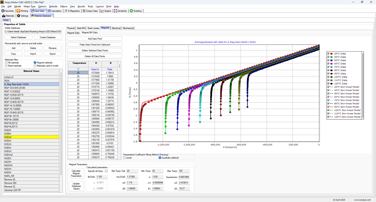Screen dimensions: 376x202
Task: Hide the 120°C Data series
Action: [328, 83]
